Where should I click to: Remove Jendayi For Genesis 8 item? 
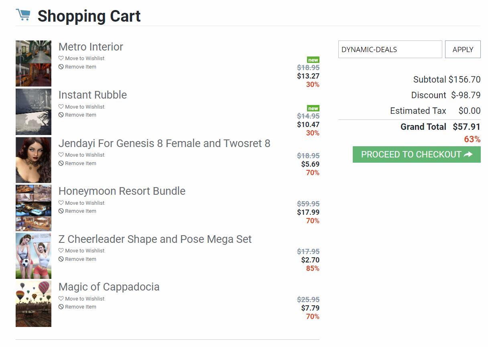(80, 163)
